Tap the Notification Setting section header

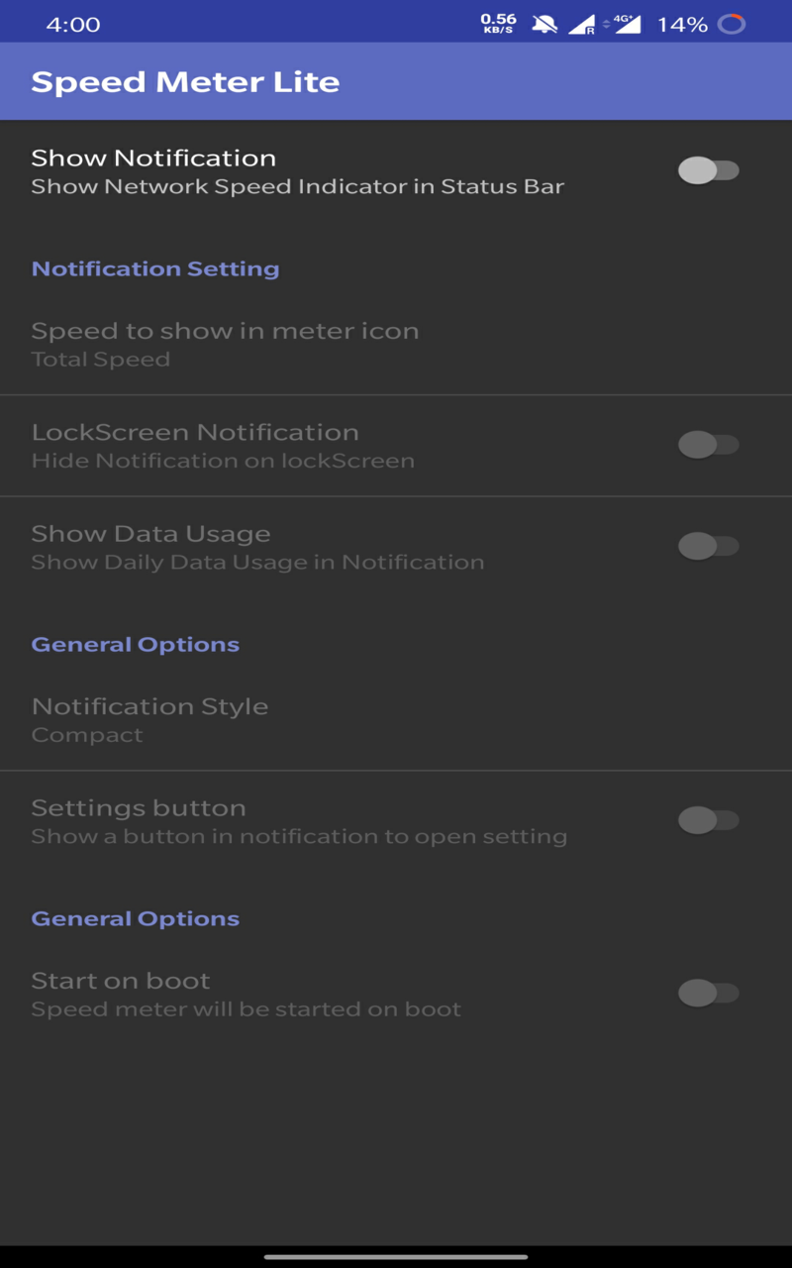155,268
